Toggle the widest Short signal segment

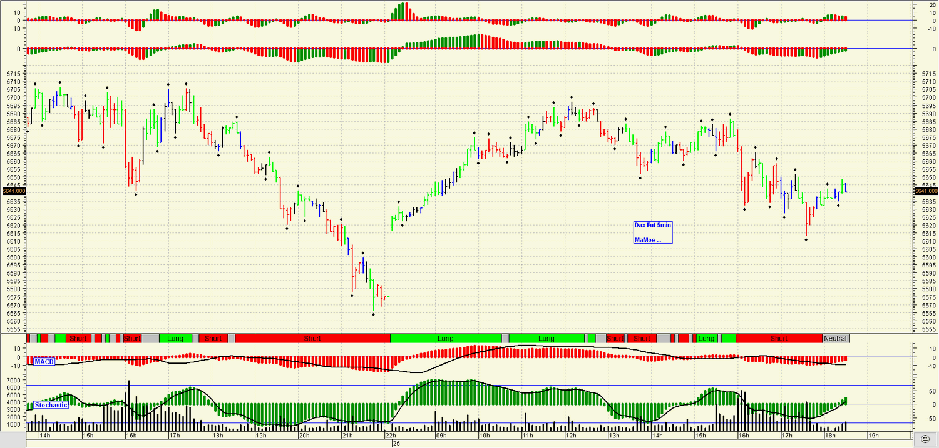(x=312, y=338)
